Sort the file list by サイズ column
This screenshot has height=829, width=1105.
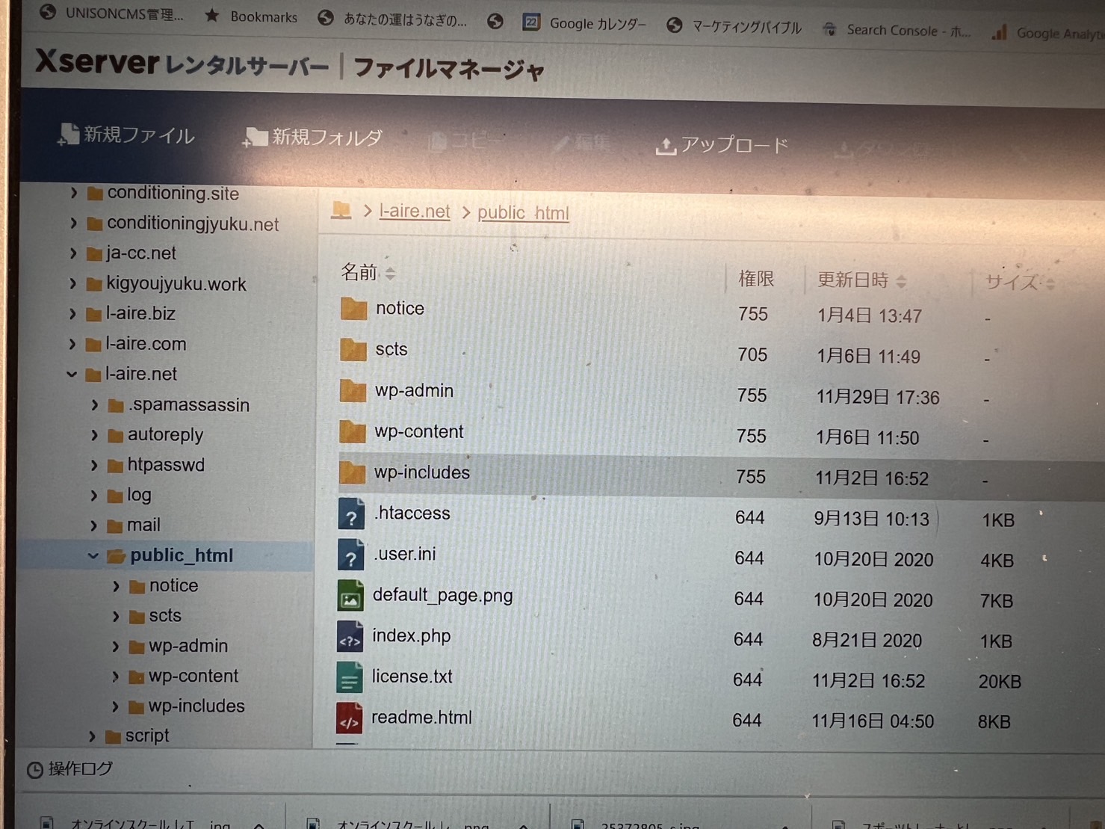tap(1019, 283)
